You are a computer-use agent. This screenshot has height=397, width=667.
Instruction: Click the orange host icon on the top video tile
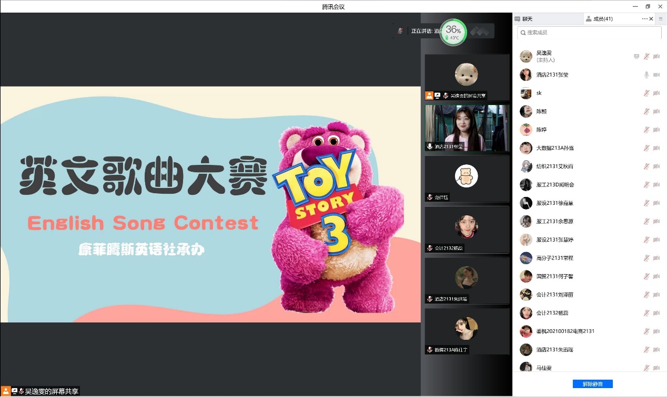[429, 96]
